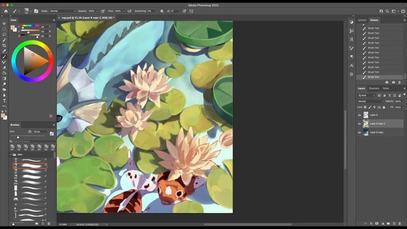Toggle lock position
The width and height of the screenshot is (407, 229).
375,108
